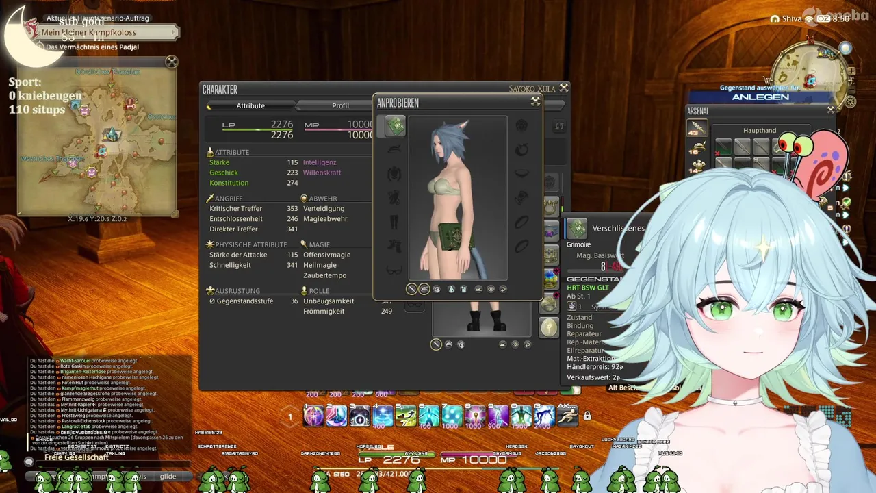Reset the Charakter model with the arrow icon
Image resolution: width=876 pixels, height=493 pixels.
pos(527,344)
